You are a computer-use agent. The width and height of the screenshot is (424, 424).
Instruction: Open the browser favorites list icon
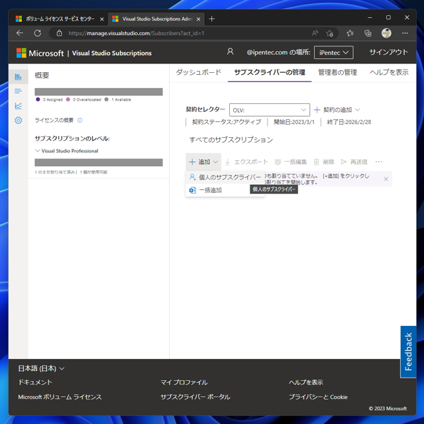(350, 33)
